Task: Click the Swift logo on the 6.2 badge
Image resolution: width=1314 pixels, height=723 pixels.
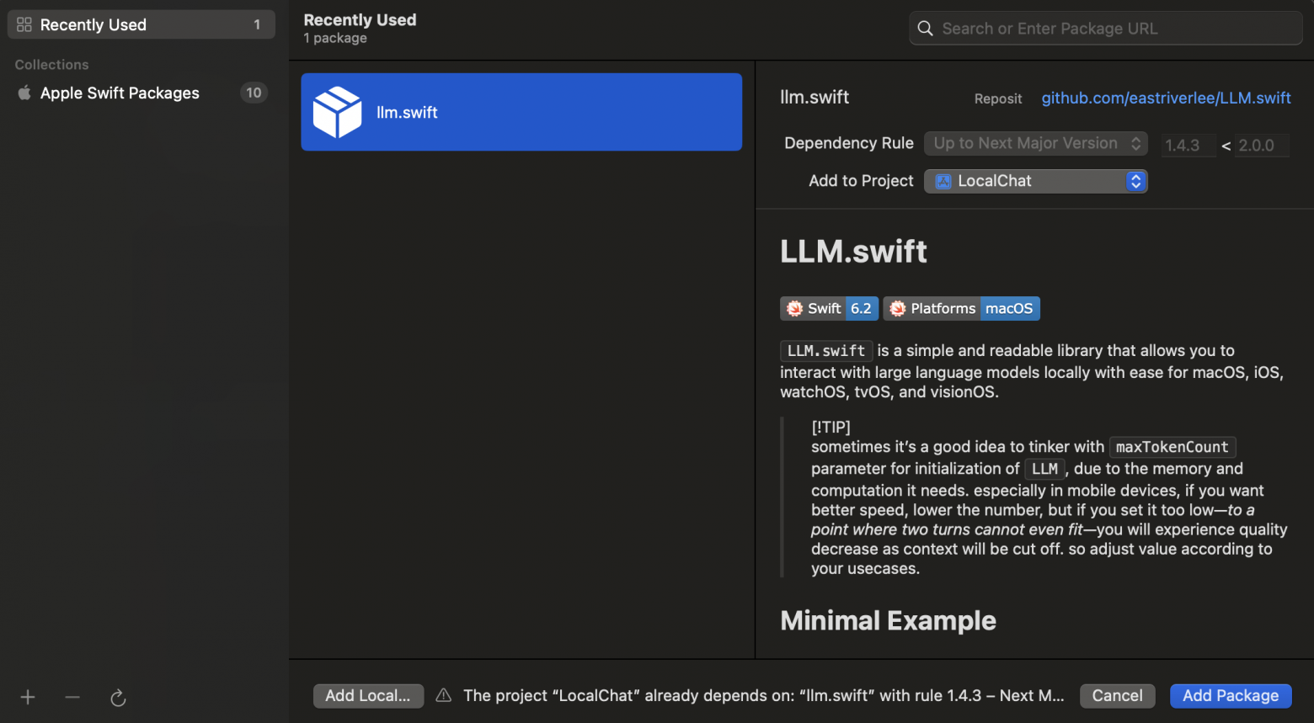Action: pos(794,308)
